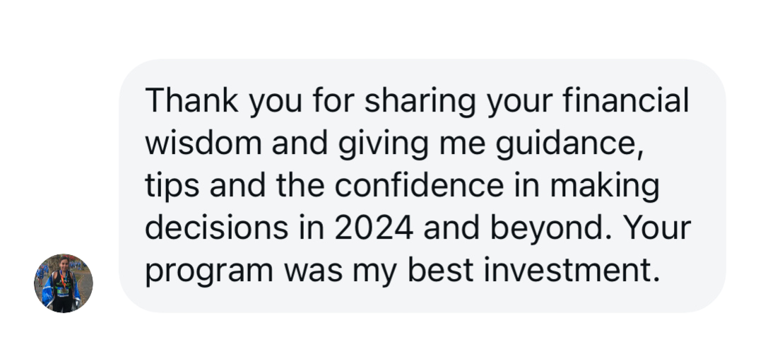Click the word "Your" ending the fourth line

pyautogui.click(x=657, y=228)
